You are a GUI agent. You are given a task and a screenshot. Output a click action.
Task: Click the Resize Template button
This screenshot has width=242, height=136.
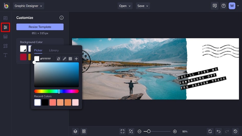[x=40, y=27]
